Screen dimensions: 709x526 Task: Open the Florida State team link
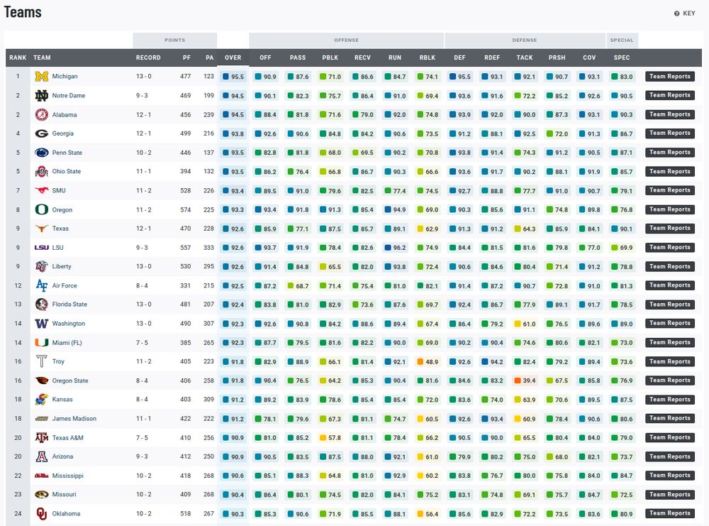(69, 305)
